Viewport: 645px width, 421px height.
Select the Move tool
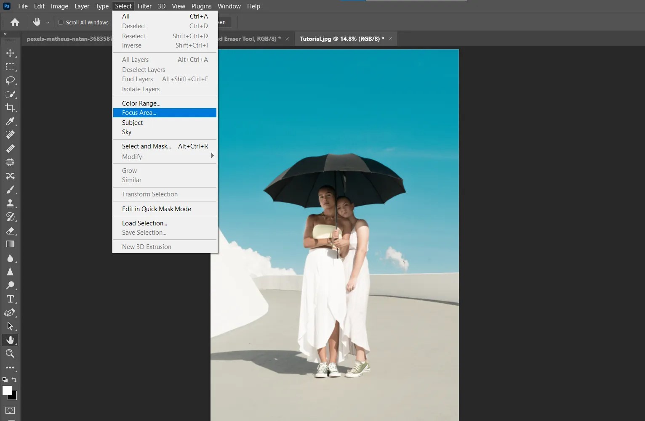coord(10,53)
